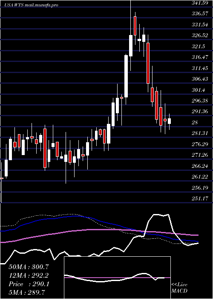Image resolution: width=213 pixels, height=299 pixels.
Task: Click the last white candle on the right
Action: tap(169, 121)
